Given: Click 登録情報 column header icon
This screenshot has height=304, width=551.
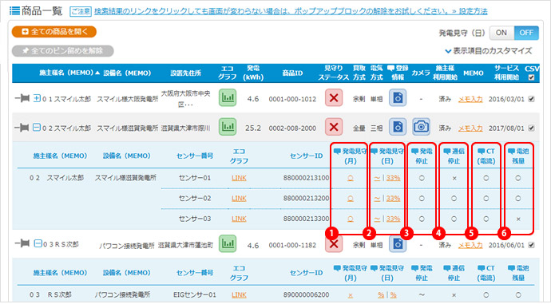Looking at the screenshot, I should click(390, 69).
